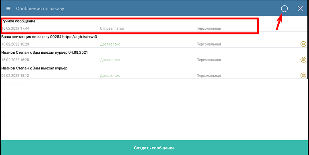The height and width of the screenshot is (155, 309).
Task: Open chat icon for courier 04.08.2021 message
Action: [x=303, y=60]
